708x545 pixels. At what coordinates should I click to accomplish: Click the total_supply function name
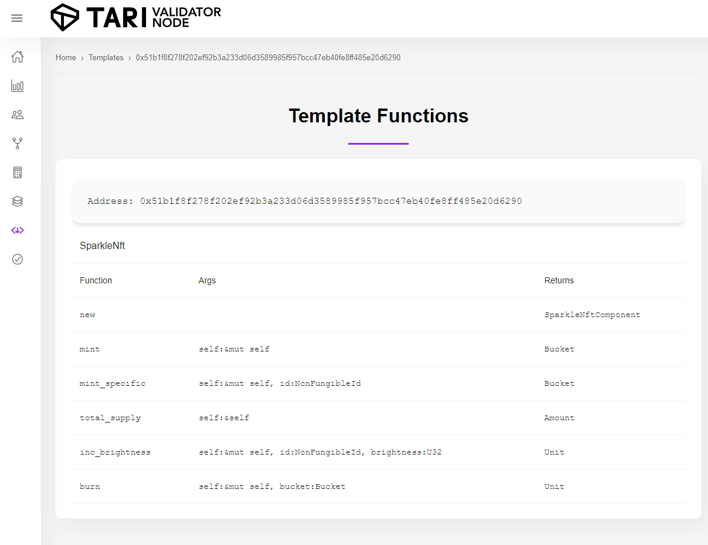pyautogui.click(x=110, y=418)
